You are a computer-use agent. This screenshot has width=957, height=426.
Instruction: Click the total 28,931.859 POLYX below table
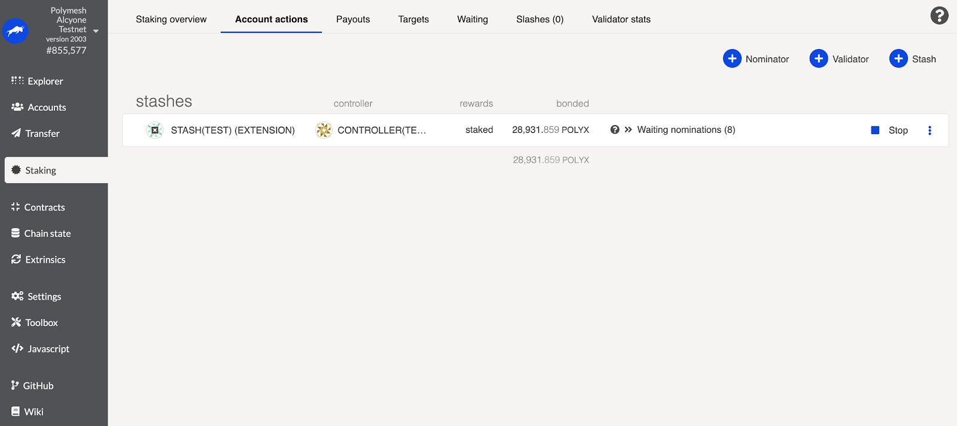551,160
